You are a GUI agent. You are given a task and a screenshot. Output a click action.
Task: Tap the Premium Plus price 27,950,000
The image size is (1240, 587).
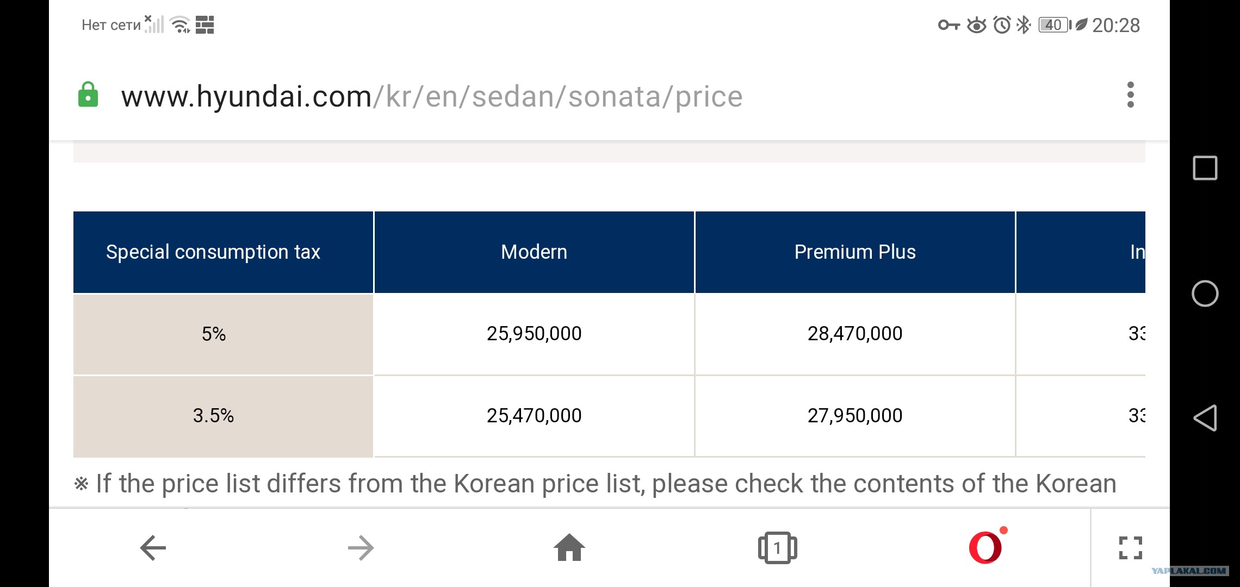854,416
